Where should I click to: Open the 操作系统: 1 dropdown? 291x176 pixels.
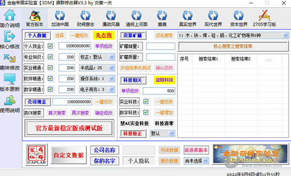(x=97, y=78)
